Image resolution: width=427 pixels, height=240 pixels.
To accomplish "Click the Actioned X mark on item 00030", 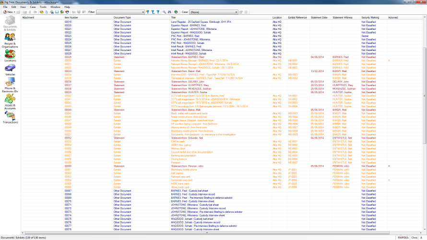I will coord(389,61).
